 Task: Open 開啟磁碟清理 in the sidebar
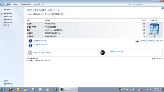[x=8, y=22]
